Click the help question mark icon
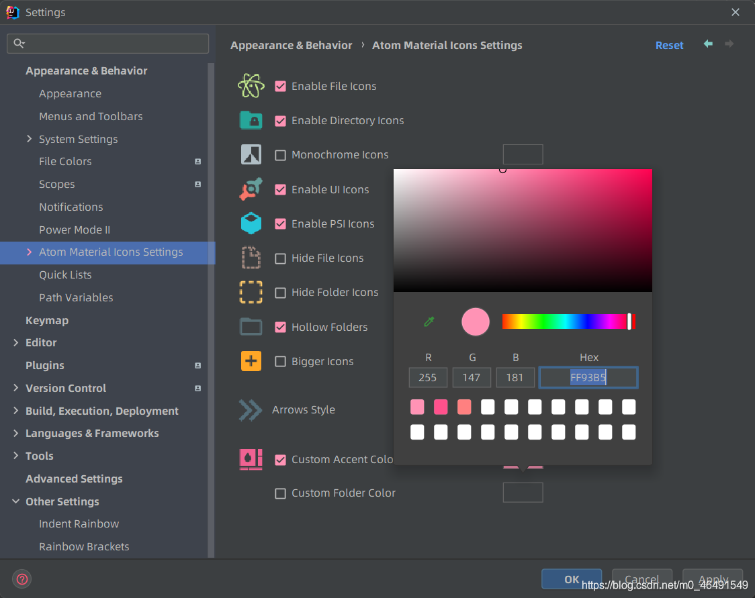This screenshot has height=598, width=755. point(21,579)
